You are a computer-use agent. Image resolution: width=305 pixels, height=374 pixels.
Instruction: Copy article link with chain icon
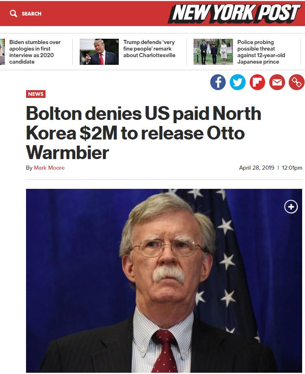point(296,82)
